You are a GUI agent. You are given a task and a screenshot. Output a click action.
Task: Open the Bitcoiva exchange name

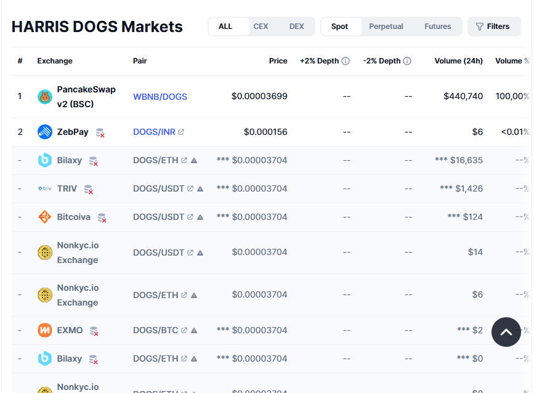click(73, 217)
